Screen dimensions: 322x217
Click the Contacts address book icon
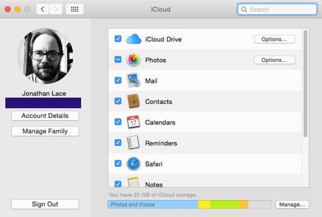pos(134,101)
